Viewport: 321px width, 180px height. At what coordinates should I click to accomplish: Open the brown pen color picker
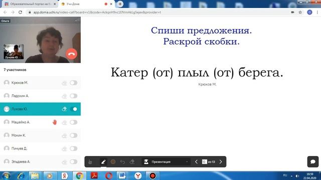pos(113,162)
